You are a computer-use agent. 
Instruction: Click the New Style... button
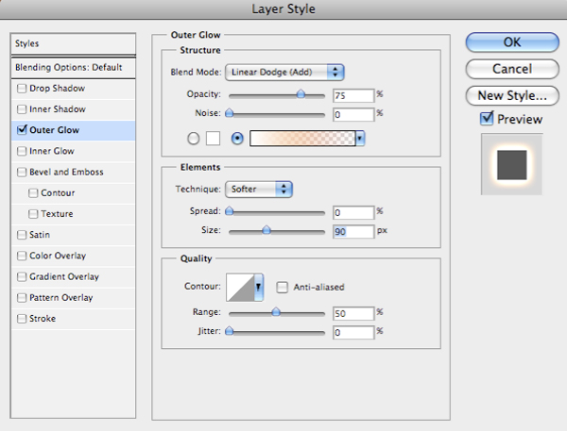point(512,95)
